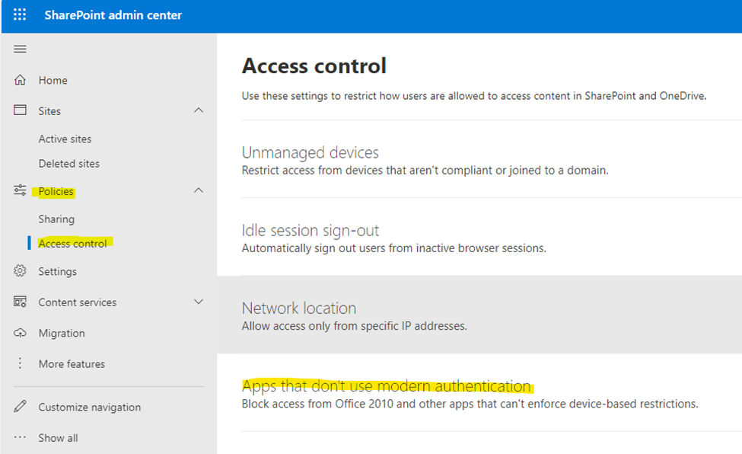
Task: Click the Home house icon
Action: click(21, 80)
